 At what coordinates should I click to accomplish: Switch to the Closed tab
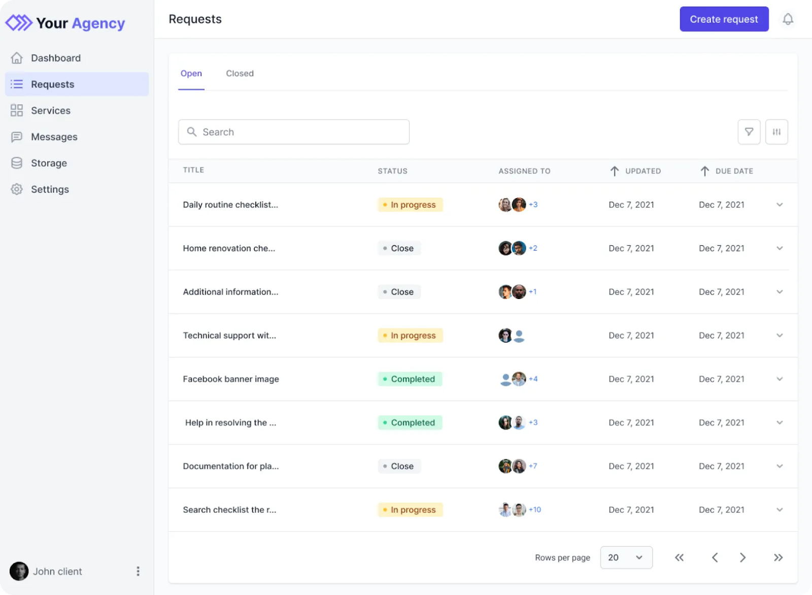(240, 73)
